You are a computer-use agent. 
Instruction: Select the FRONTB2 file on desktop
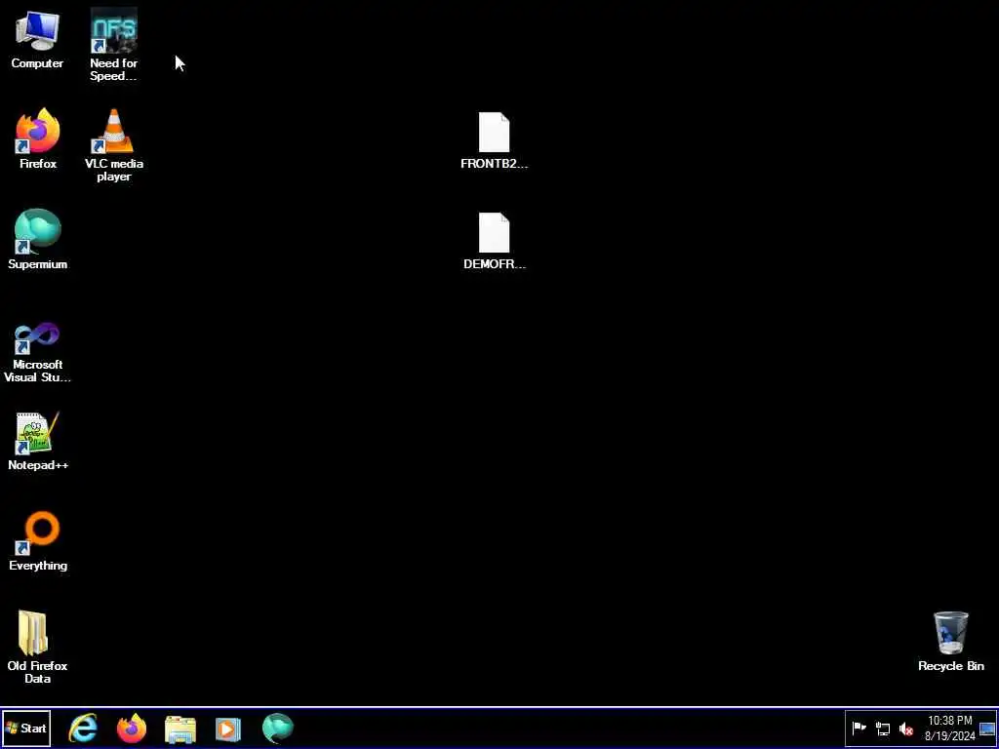494,140
